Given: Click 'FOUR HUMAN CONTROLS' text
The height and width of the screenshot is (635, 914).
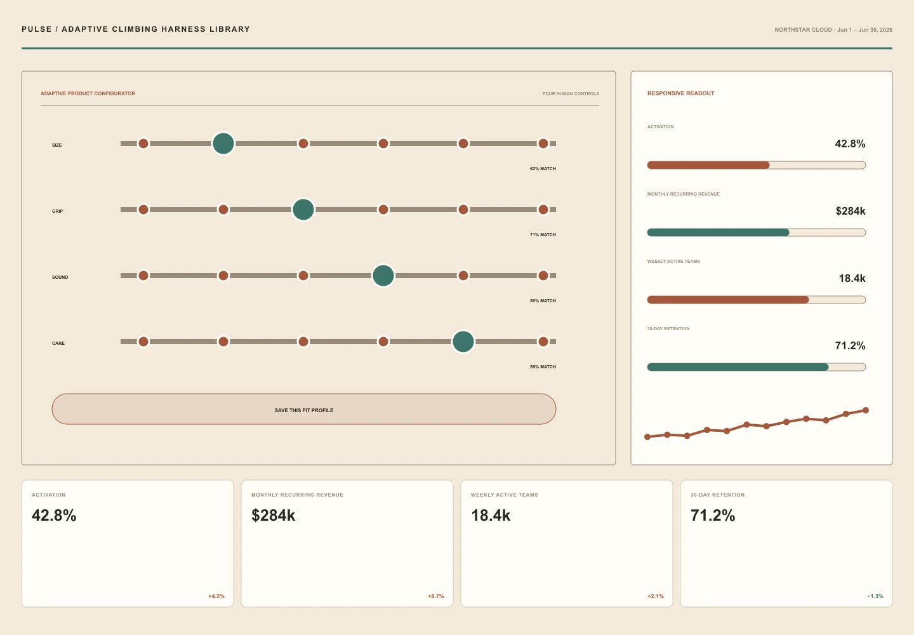Looking at the screenshot, I should [571, 93].
